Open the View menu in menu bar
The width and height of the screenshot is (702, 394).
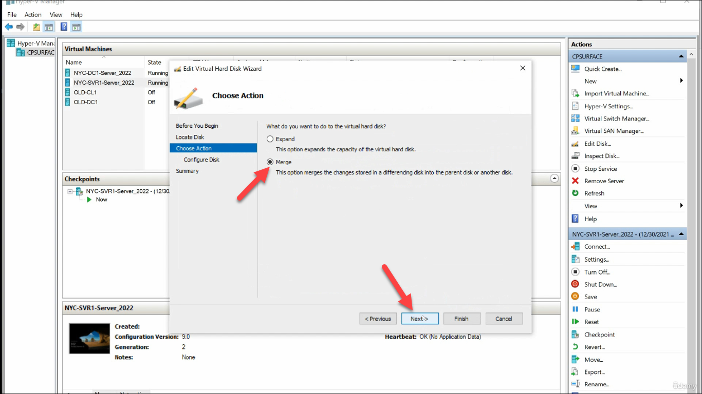[56, 15]
